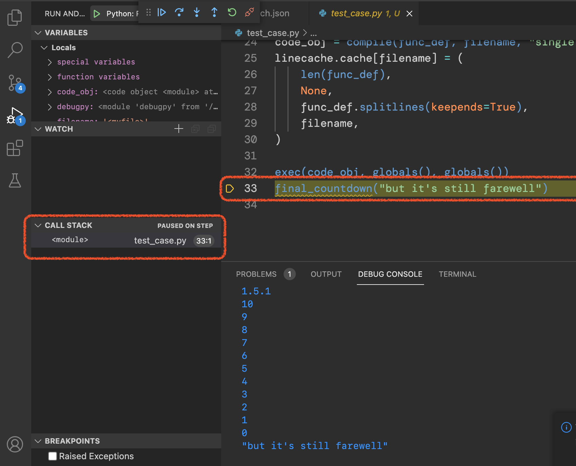Image resolution: width=576 pixels, height=466 pixels.
Task: Open the test_case.py breadcrumb
Action: (x=272, y=33)
